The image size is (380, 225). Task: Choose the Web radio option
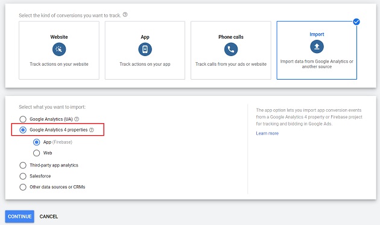tap(36, 153)
